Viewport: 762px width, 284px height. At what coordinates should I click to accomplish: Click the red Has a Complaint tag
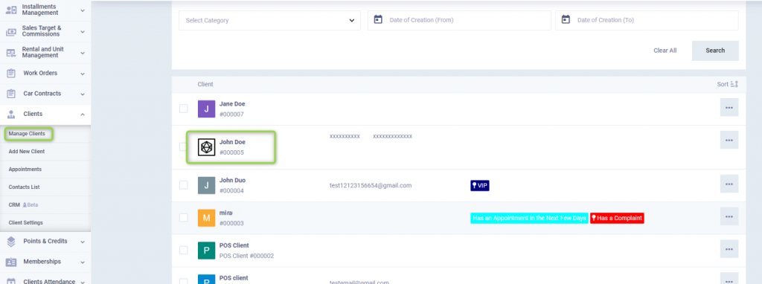(x=617, y=218)
